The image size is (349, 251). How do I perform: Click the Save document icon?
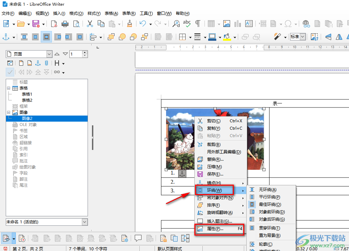[x=36, y=24]
